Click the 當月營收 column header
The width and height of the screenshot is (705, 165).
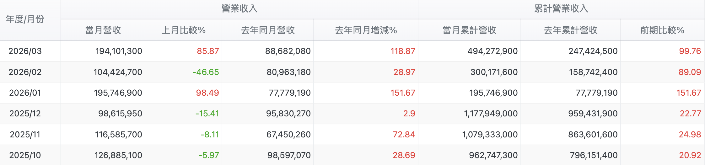[x=103, y=30]
